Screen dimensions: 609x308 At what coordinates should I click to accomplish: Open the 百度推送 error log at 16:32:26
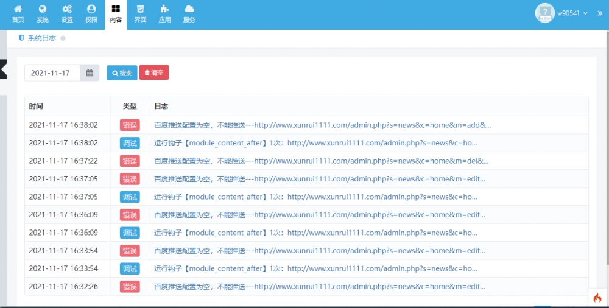coord(319,287)
